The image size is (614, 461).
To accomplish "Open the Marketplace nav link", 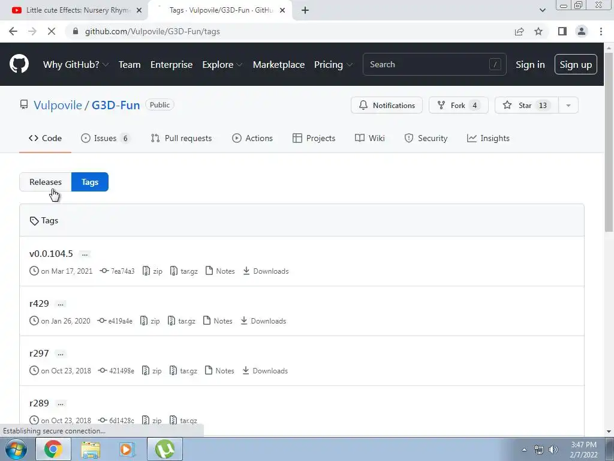I will (x=279, y=65).
